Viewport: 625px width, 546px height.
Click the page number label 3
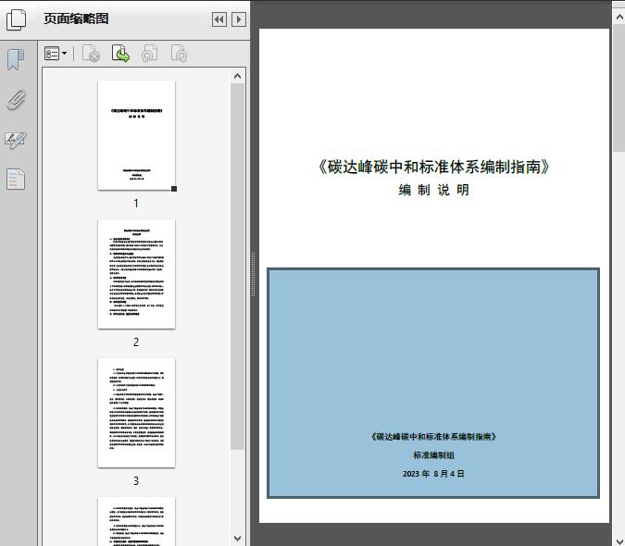[x=136, y=481]
